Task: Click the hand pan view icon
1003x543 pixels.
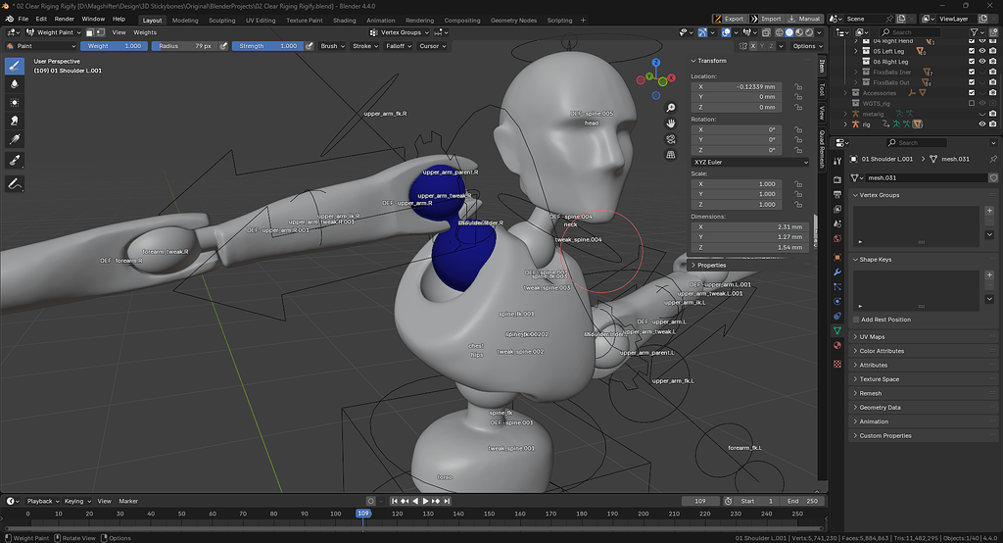Action: (x=670, y=123)
